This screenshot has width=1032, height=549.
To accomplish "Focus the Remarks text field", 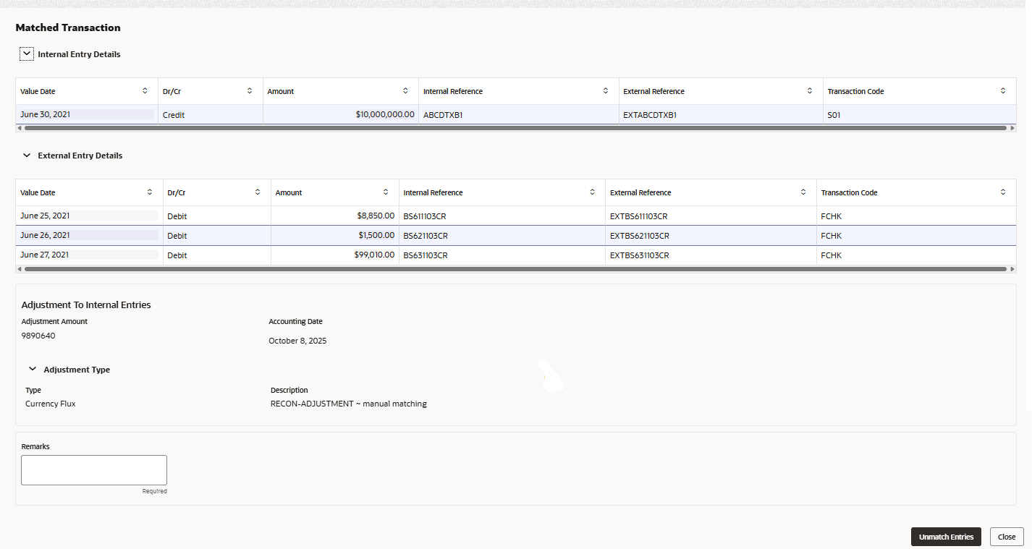I will pyautogui.click(x=94, y=470).
